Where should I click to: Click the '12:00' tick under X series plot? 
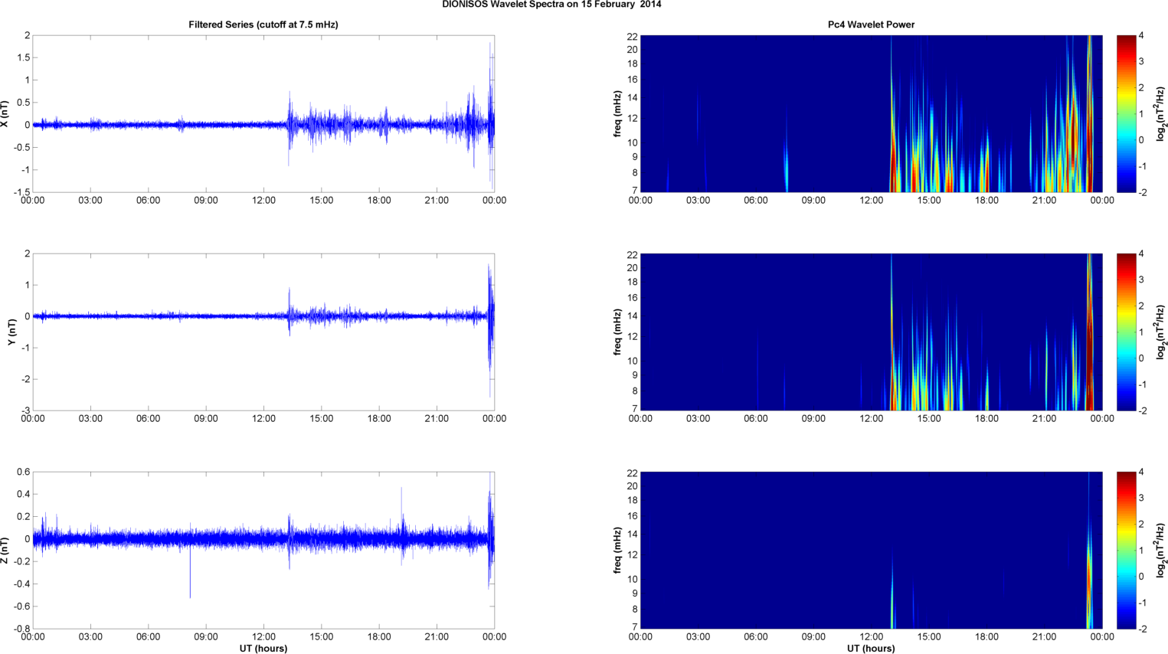click(263, 201)
